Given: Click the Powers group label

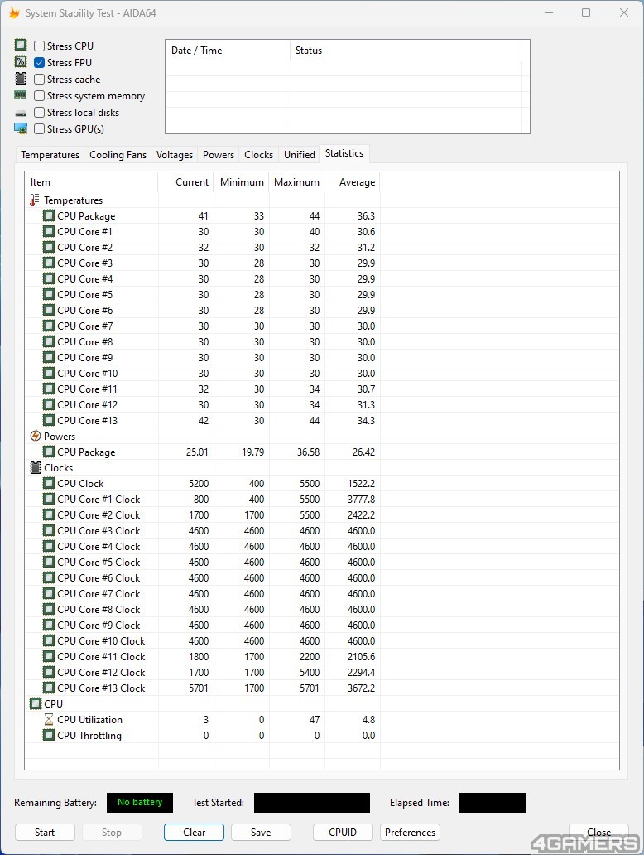Looking at the screenshot, I should coord(60,437).
